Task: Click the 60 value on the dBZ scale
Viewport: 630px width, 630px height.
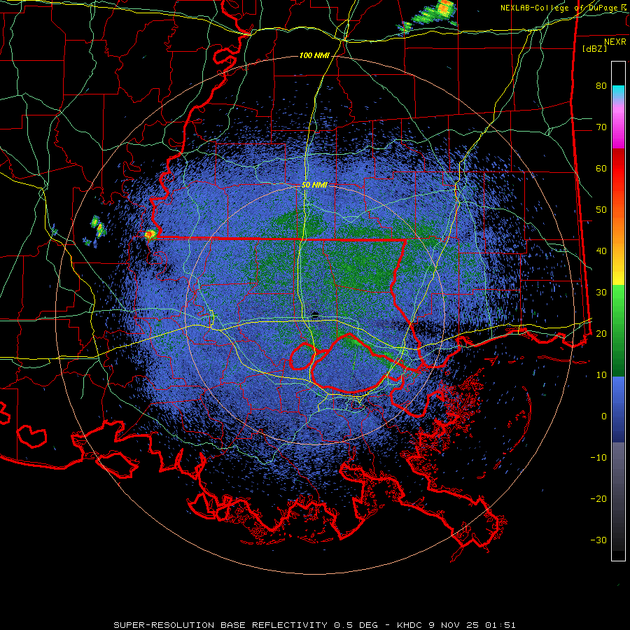Action: click(x=601, y=168)
